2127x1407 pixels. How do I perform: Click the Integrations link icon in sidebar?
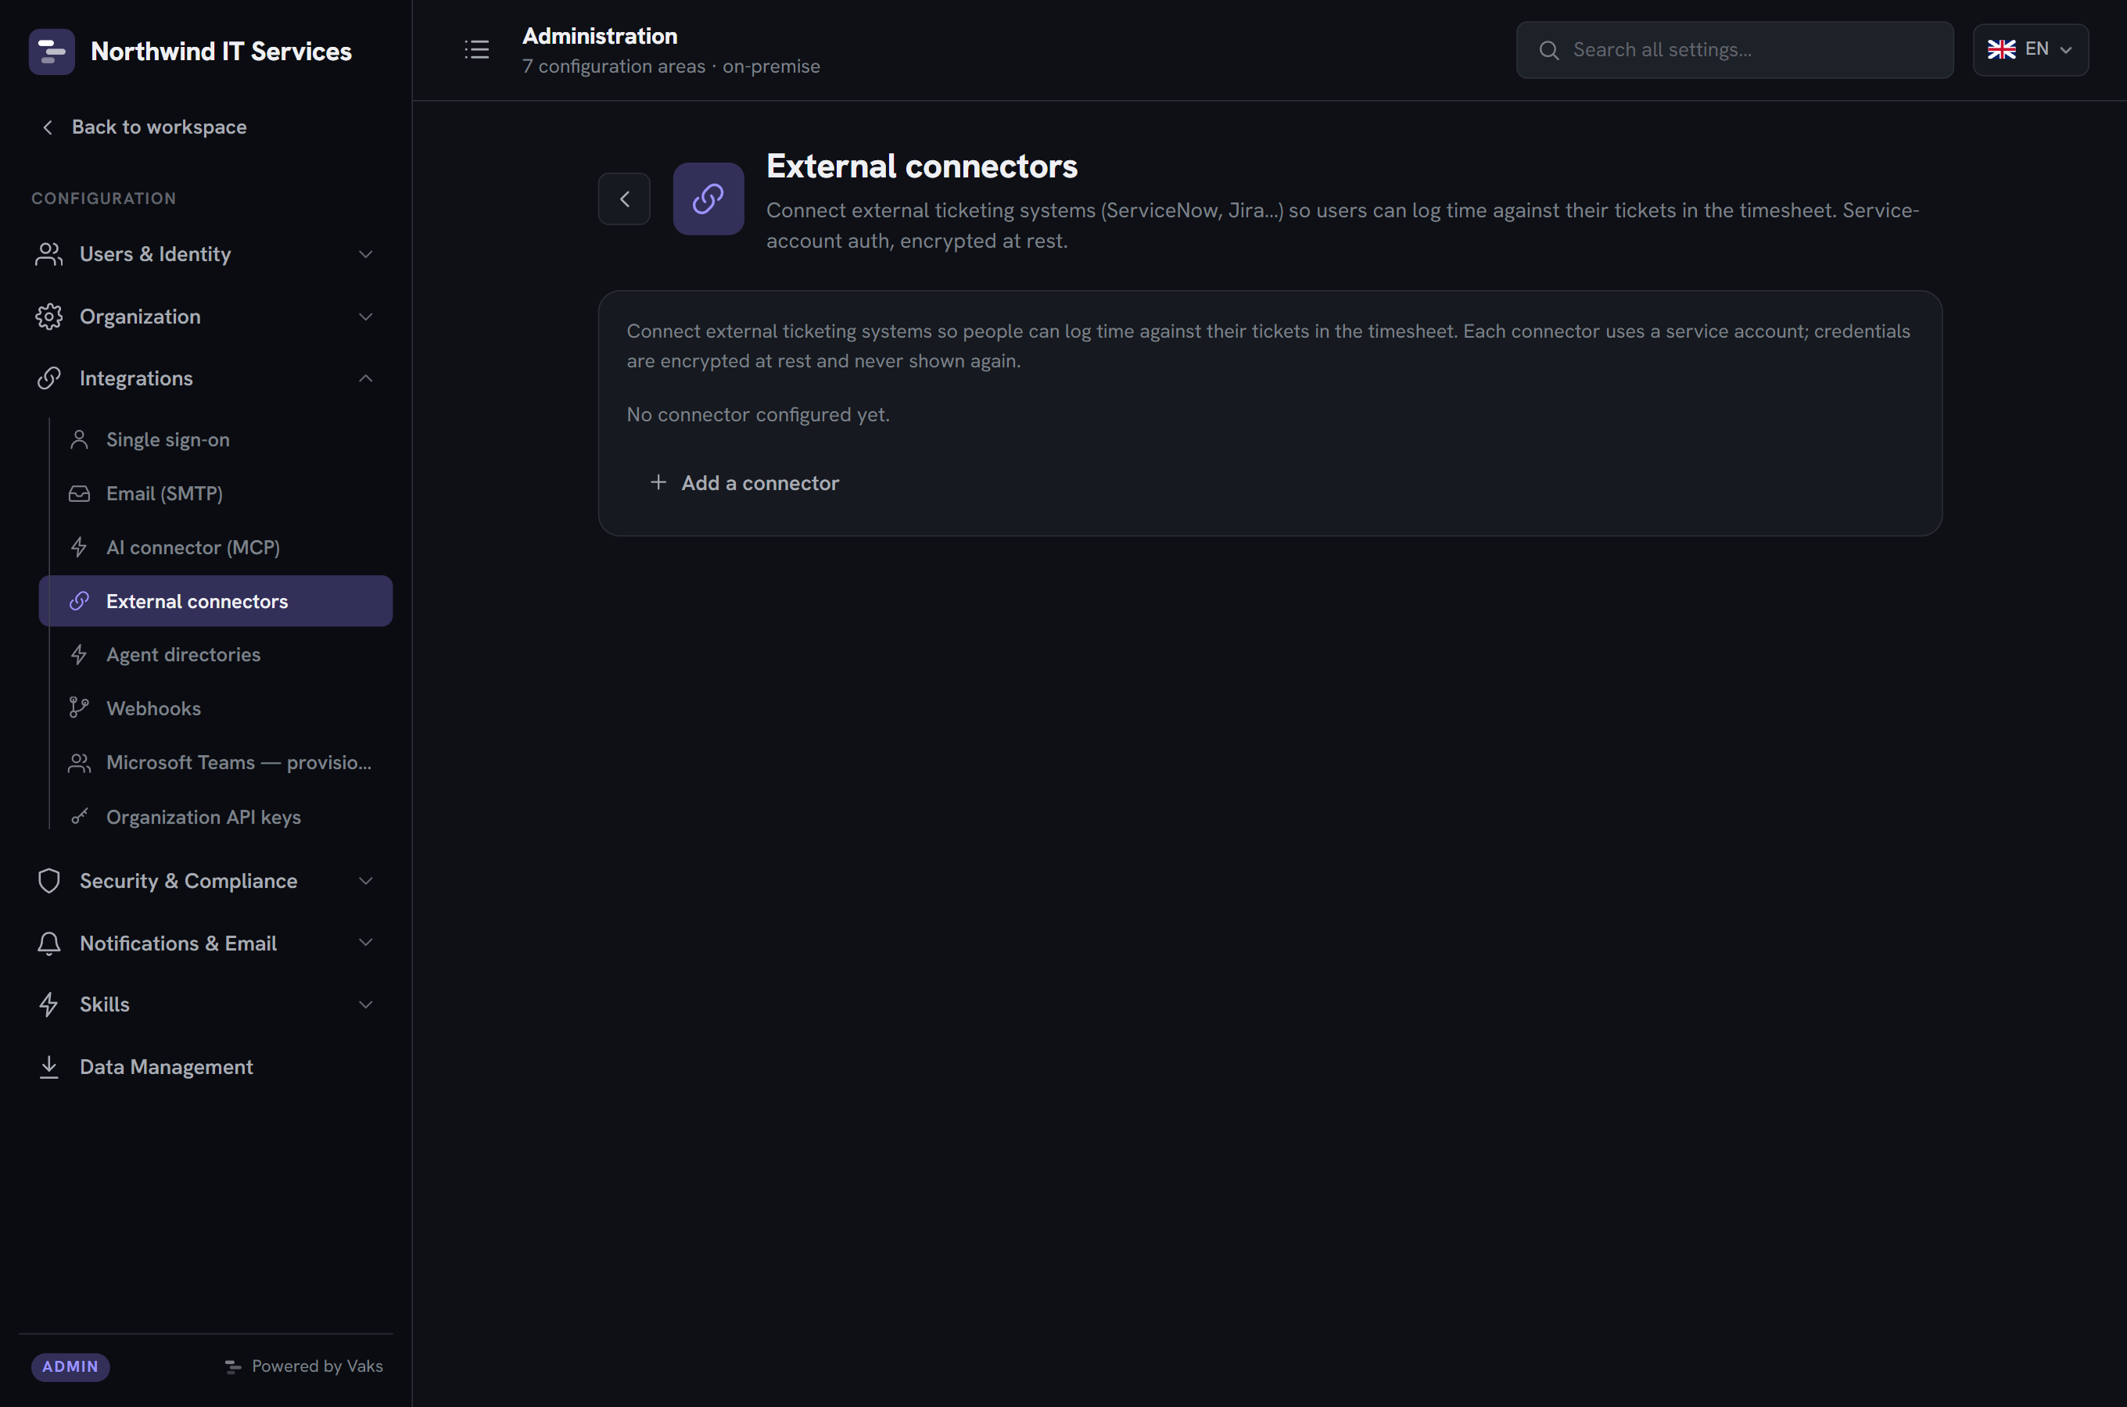point(49,378)
